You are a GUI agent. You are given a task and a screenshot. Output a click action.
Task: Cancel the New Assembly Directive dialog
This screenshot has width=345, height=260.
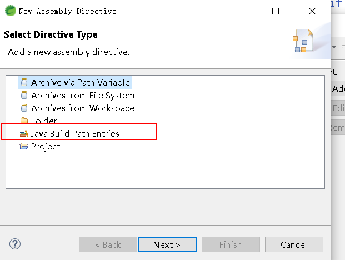point(293,244)
